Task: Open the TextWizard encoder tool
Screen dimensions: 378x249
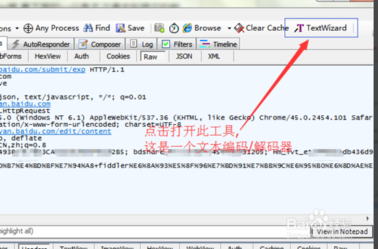Action: coord(320,28)
